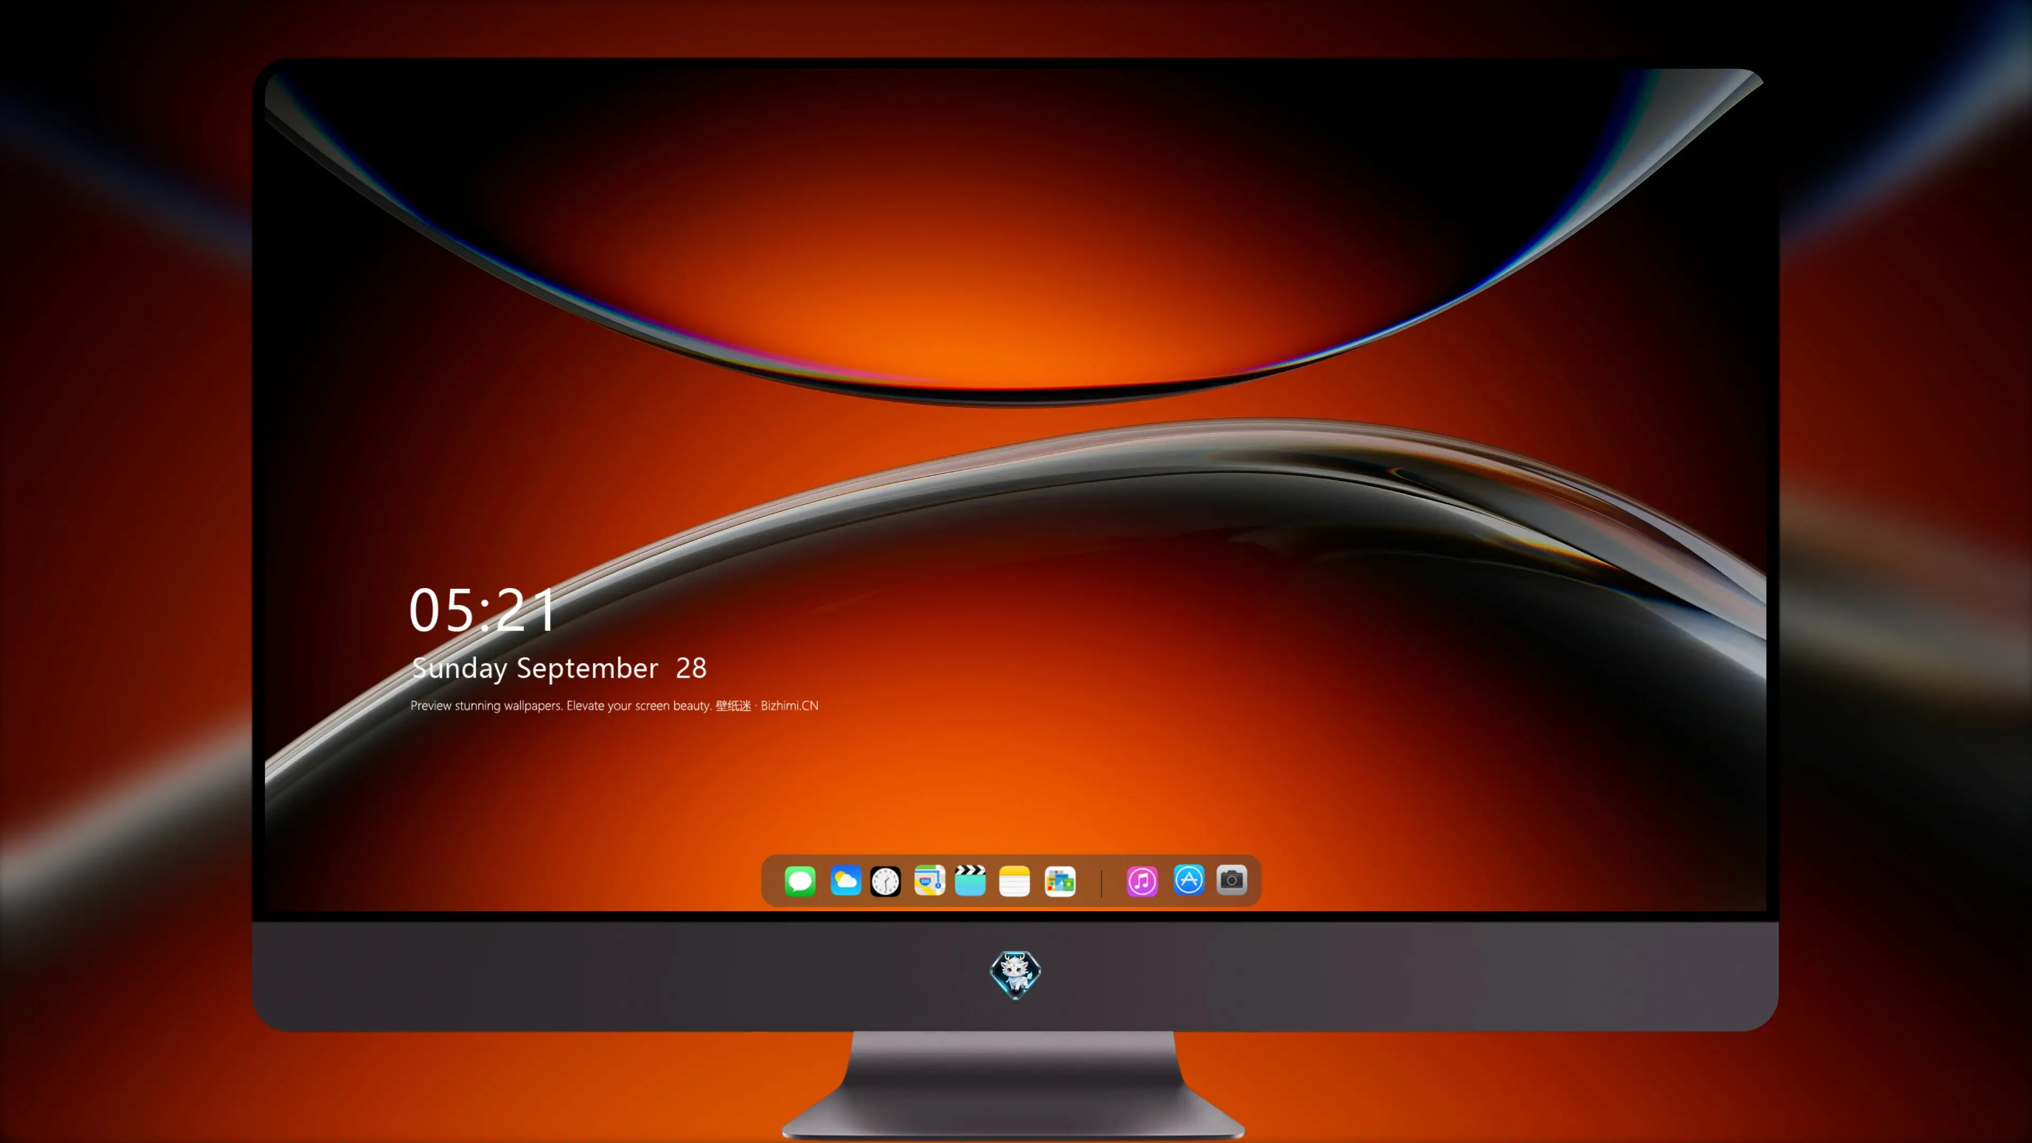Launch the pink iTunes music icon
Viewport: 2032px width, 1143px height.
[x=1142, y=881]
